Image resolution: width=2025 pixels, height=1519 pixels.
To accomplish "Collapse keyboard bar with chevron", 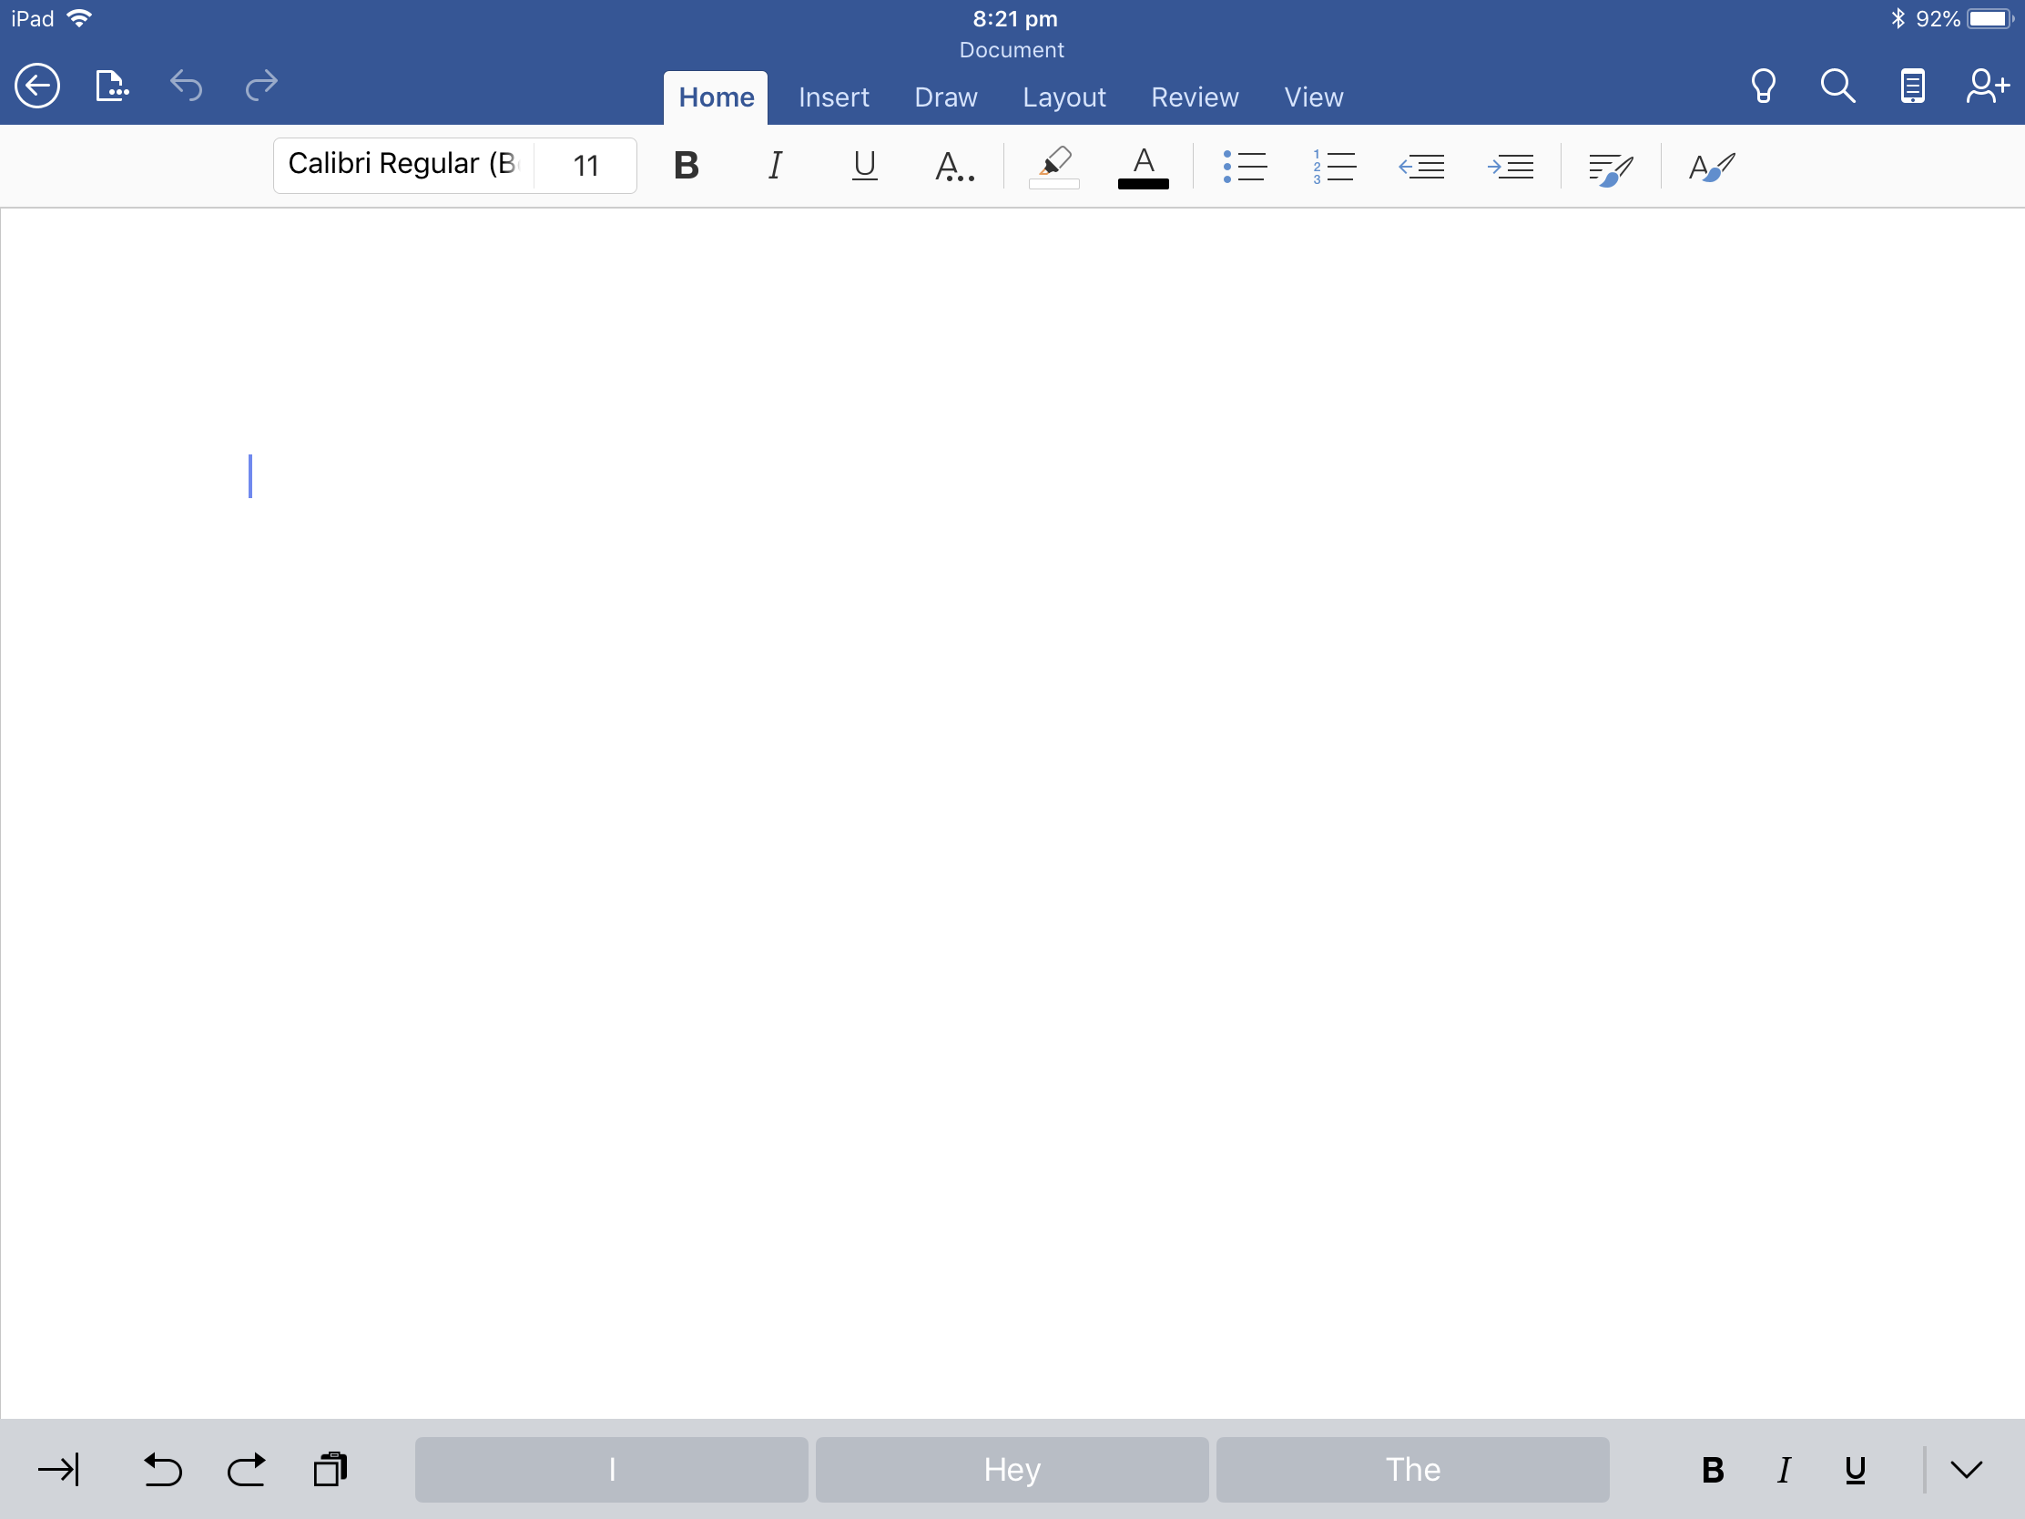I will coord(1967,1470).
